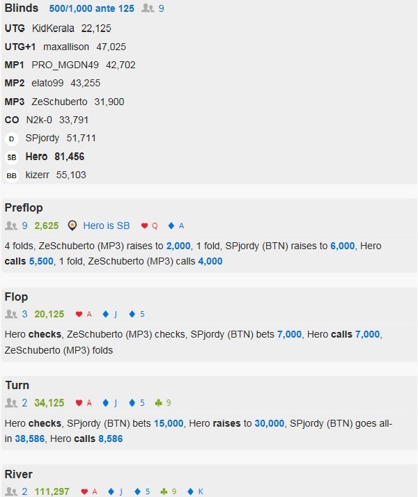Click the players icon in the Turn row
This screenshot has width=418, height=497.
(11, 403)
